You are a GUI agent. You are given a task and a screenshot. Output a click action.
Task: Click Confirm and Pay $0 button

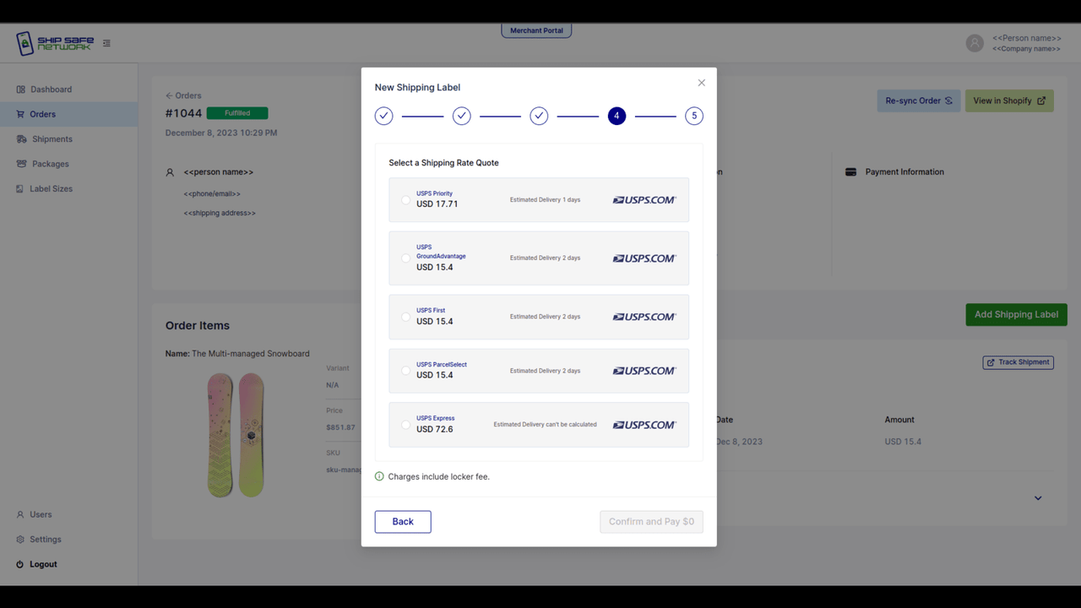coord(651,522)
